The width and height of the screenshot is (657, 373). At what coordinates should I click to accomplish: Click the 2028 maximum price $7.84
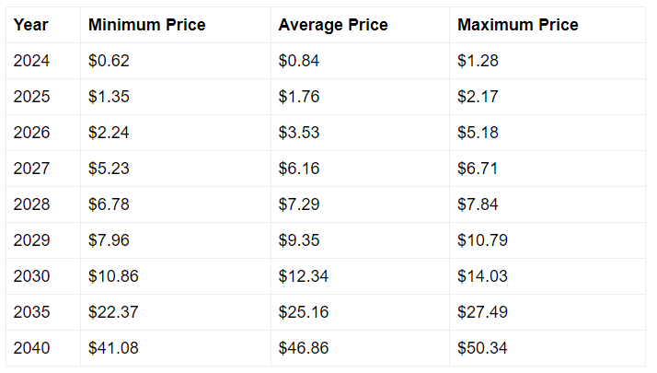click(x=478, y=204)
